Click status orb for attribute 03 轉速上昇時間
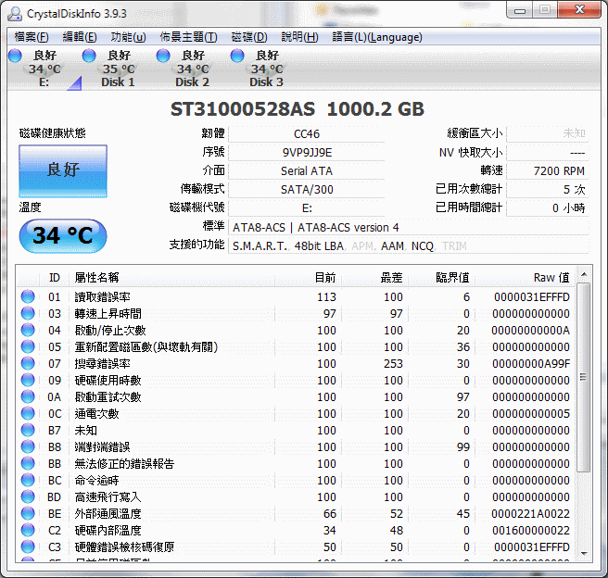Image resolution: width=608 pixels, height=578 pixels. [28, 313]
